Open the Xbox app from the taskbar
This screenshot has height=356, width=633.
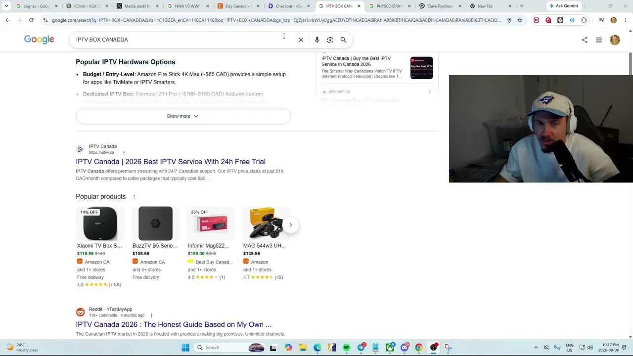(x=390, y=348)
